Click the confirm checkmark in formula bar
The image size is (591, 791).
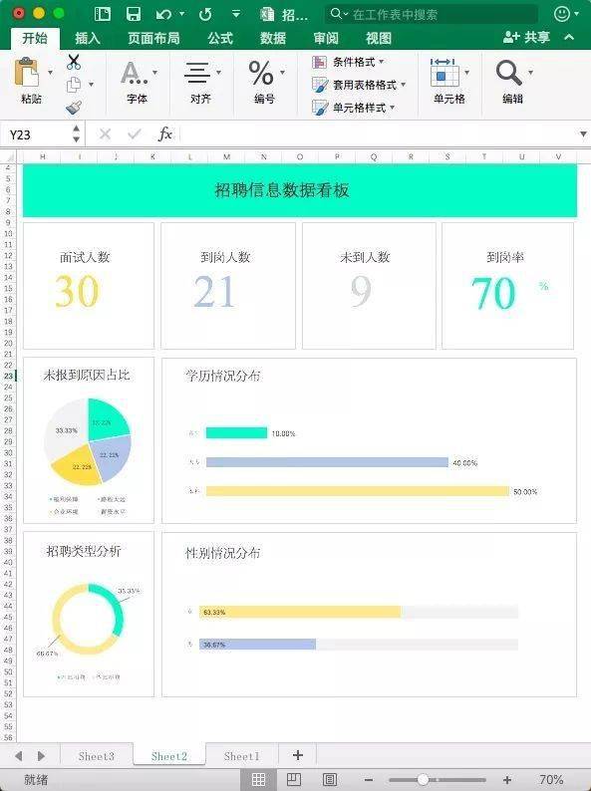coord(135,134)
